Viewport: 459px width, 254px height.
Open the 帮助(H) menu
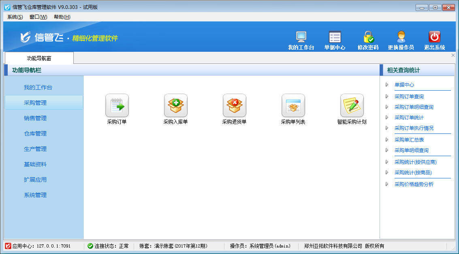[x=62, y=17]
